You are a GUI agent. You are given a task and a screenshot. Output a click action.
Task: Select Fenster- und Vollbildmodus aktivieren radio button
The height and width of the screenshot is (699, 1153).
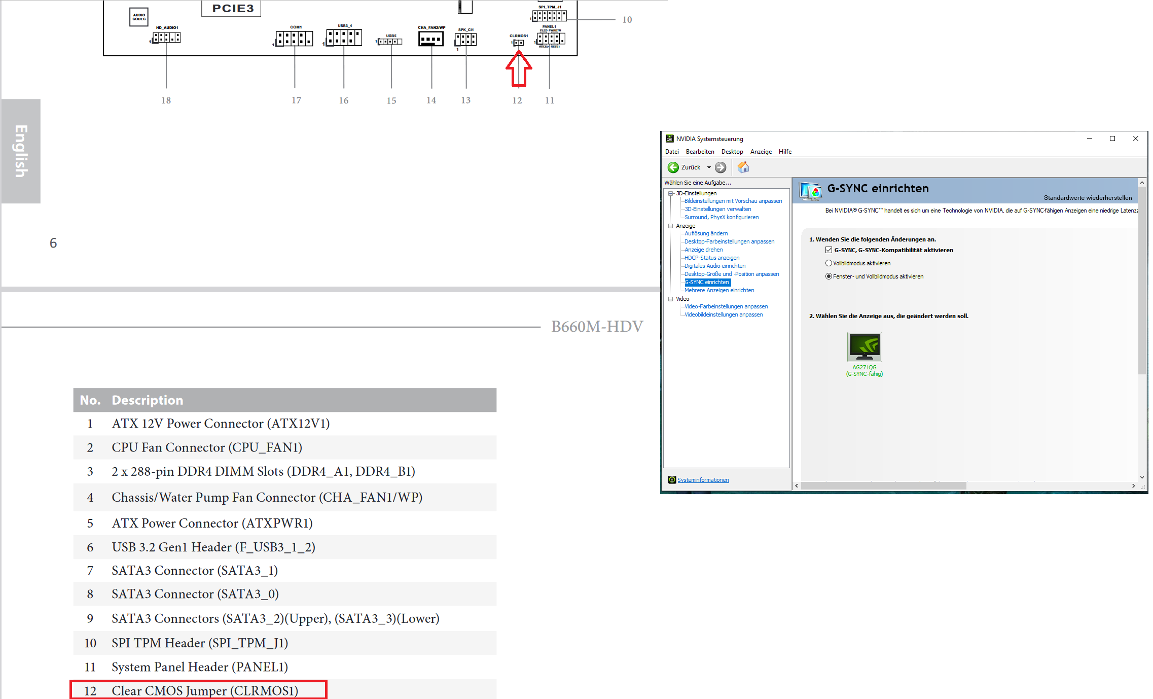click(828, 276)
